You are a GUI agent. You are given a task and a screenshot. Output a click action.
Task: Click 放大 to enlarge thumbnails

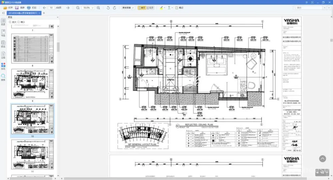click(12, 22)
